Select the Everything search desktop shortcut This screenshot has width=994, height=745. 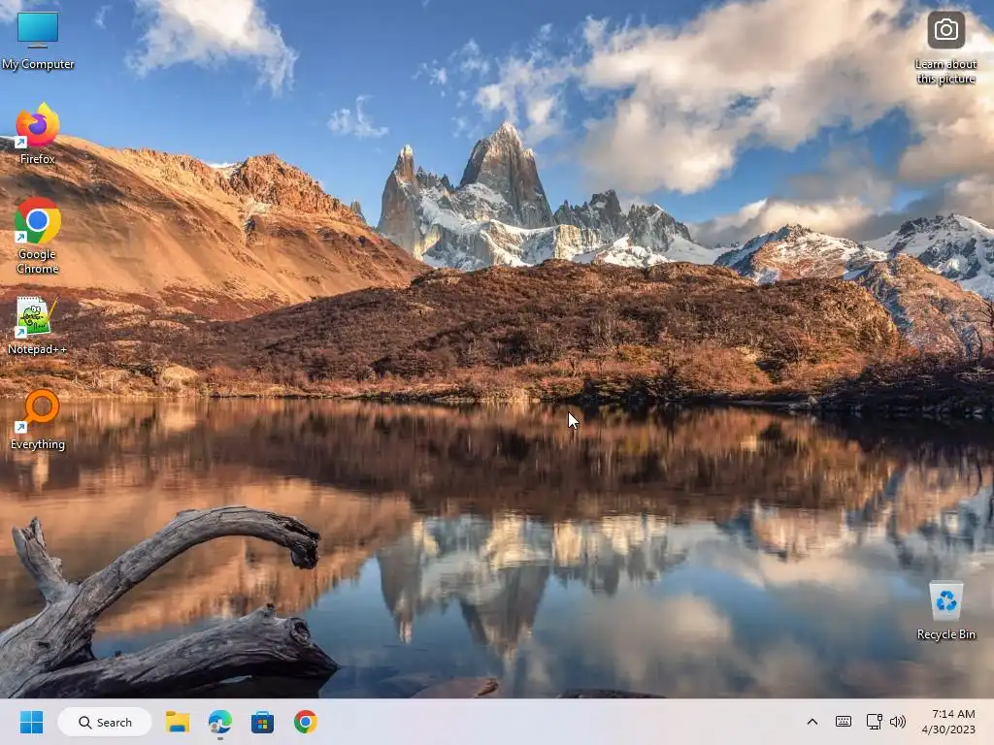[x=38, y=419]
